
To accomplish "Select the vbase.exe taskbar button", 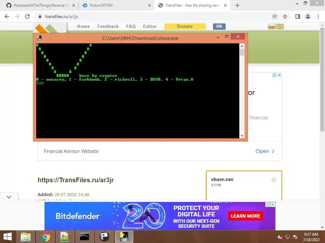I will [124, 237].
